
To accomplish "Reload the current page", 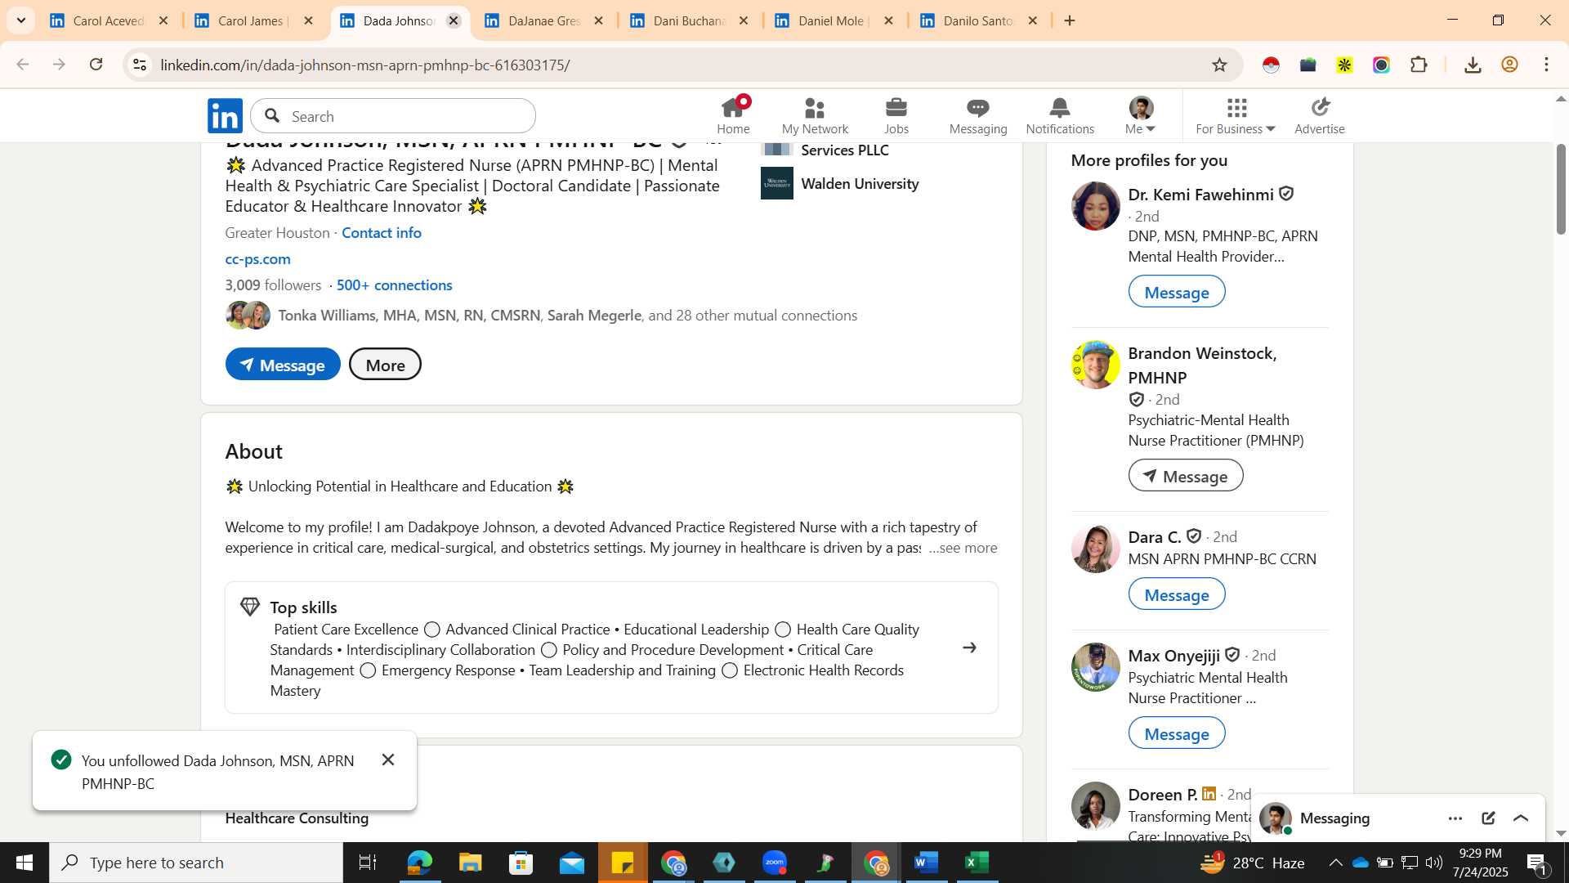I will [96, 65].
